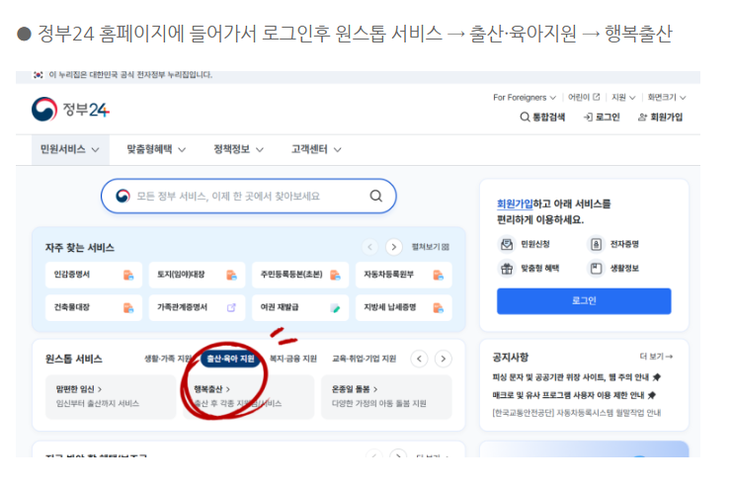Viewport: 732px width, 487px height.
Task: Open the 한국교통안전공단 notice
Action: click(x=577, y=413)
